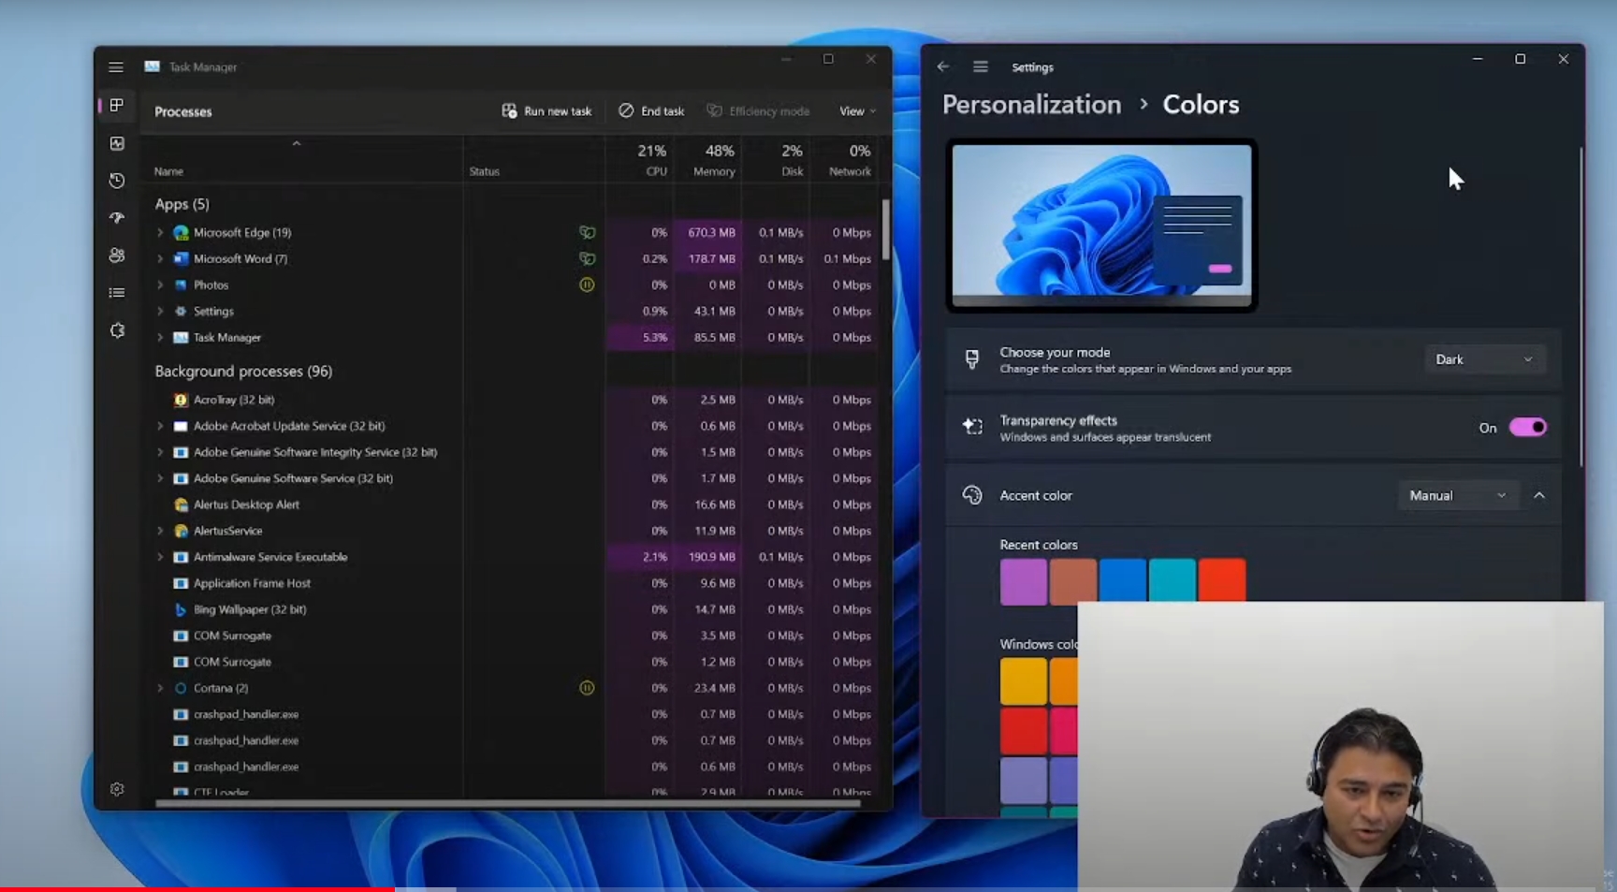Screen dimensions: 1617x892
Task: Open Choose your mode Dark dropdown
Action: pos(1484,359)
